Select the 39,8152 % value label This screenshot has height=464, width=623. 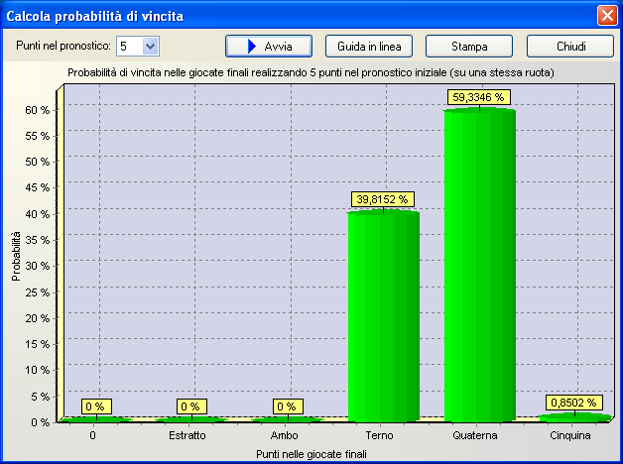click(x=384, y=199)
